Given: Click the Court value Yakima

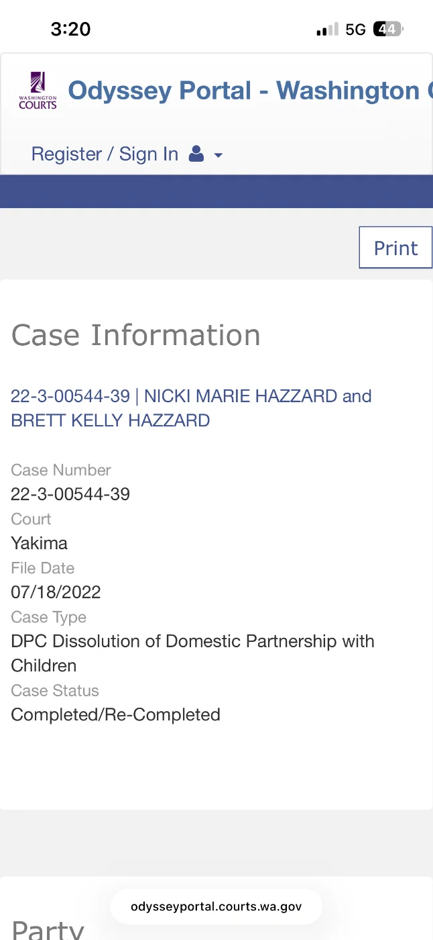Looking at the screenshot, I should pos(39,543).
